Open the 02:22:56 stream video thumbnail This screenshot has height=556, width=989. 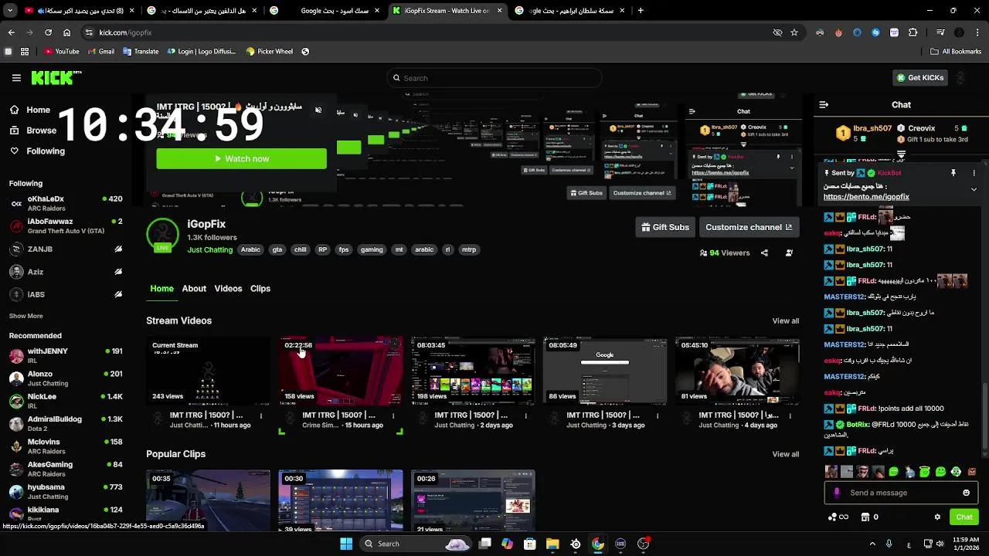coord(341,371)
